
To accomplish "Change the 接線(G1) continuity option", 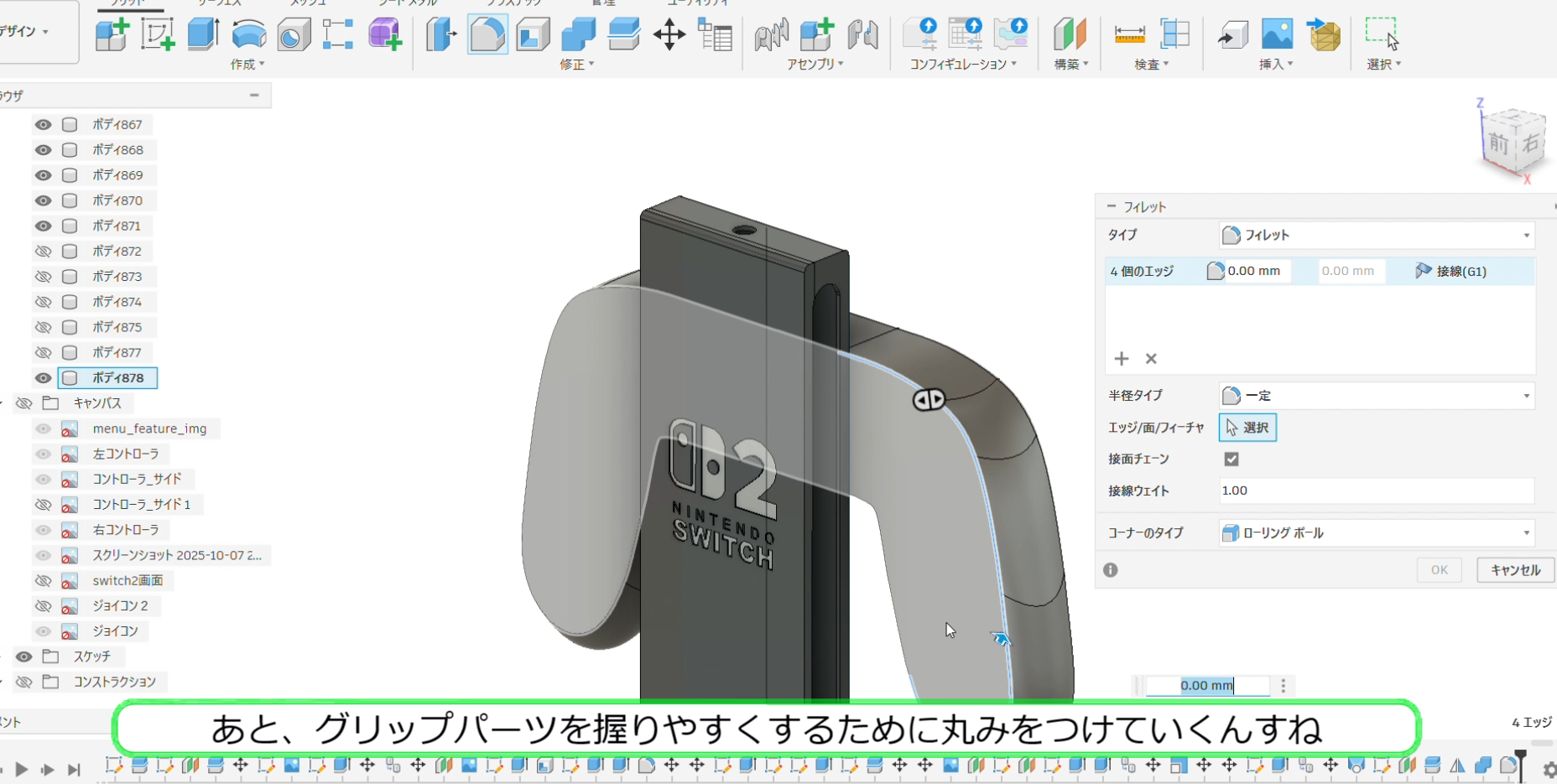I will click(x=1450, y=271).
